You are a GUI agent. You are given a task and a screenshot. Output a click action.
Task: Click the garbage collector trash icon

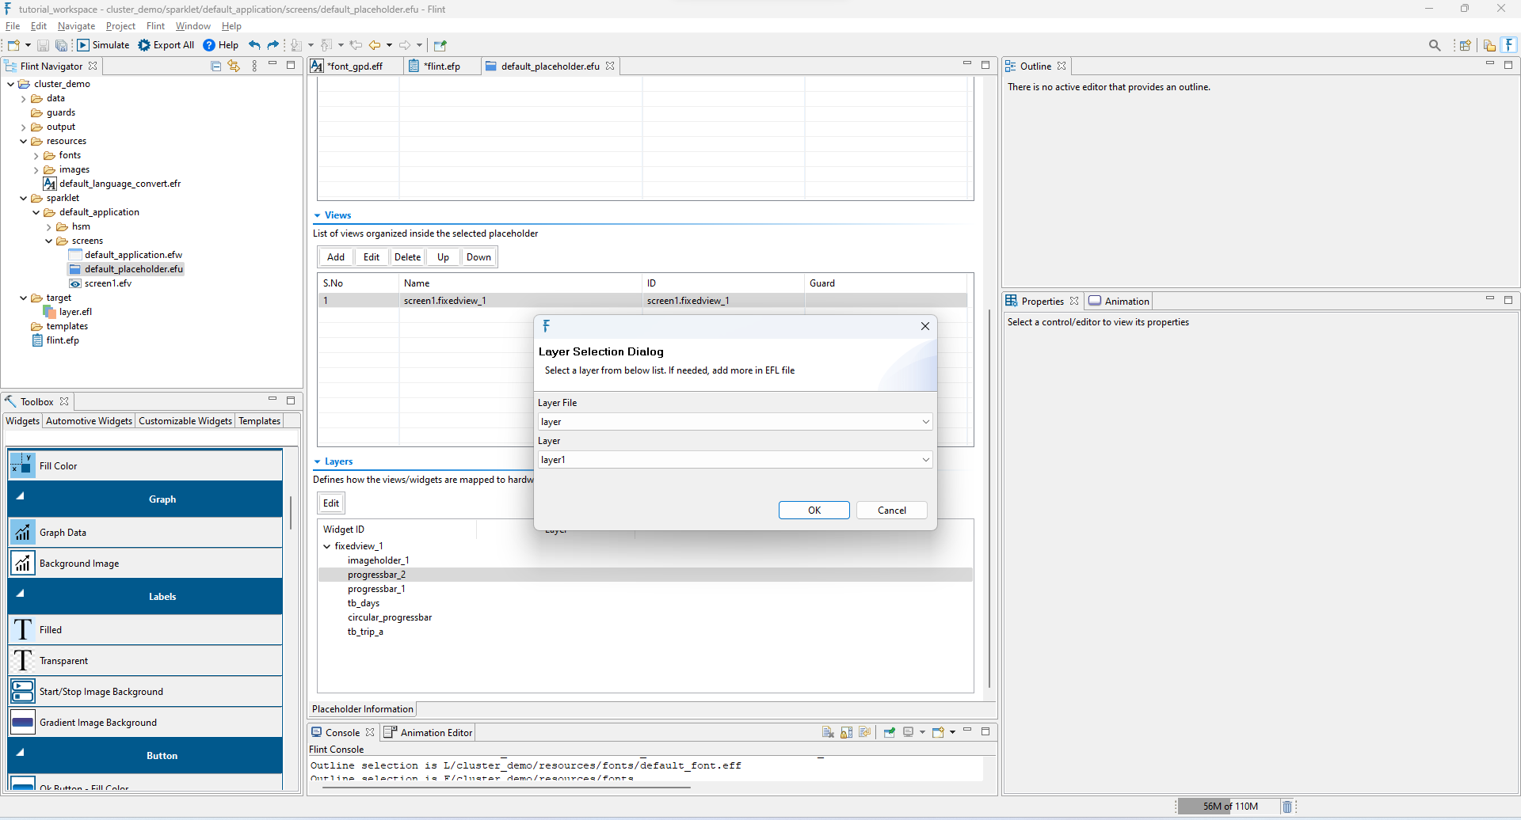1287,807
